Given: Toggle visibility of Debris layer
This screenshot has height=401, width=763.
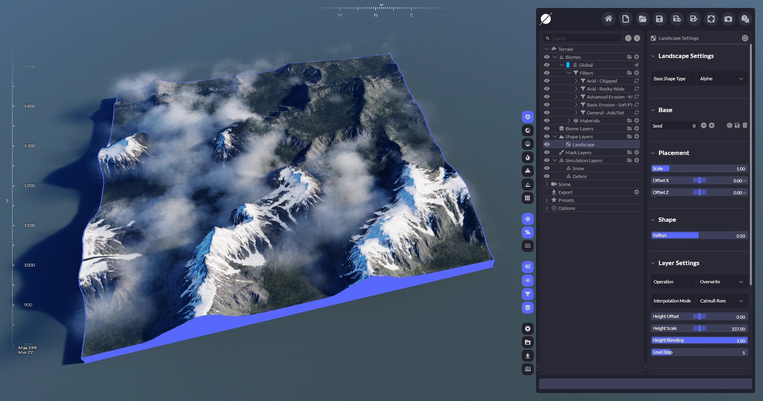Looking at the screenshot, I should pyautogui.click(x=547, y=176).
